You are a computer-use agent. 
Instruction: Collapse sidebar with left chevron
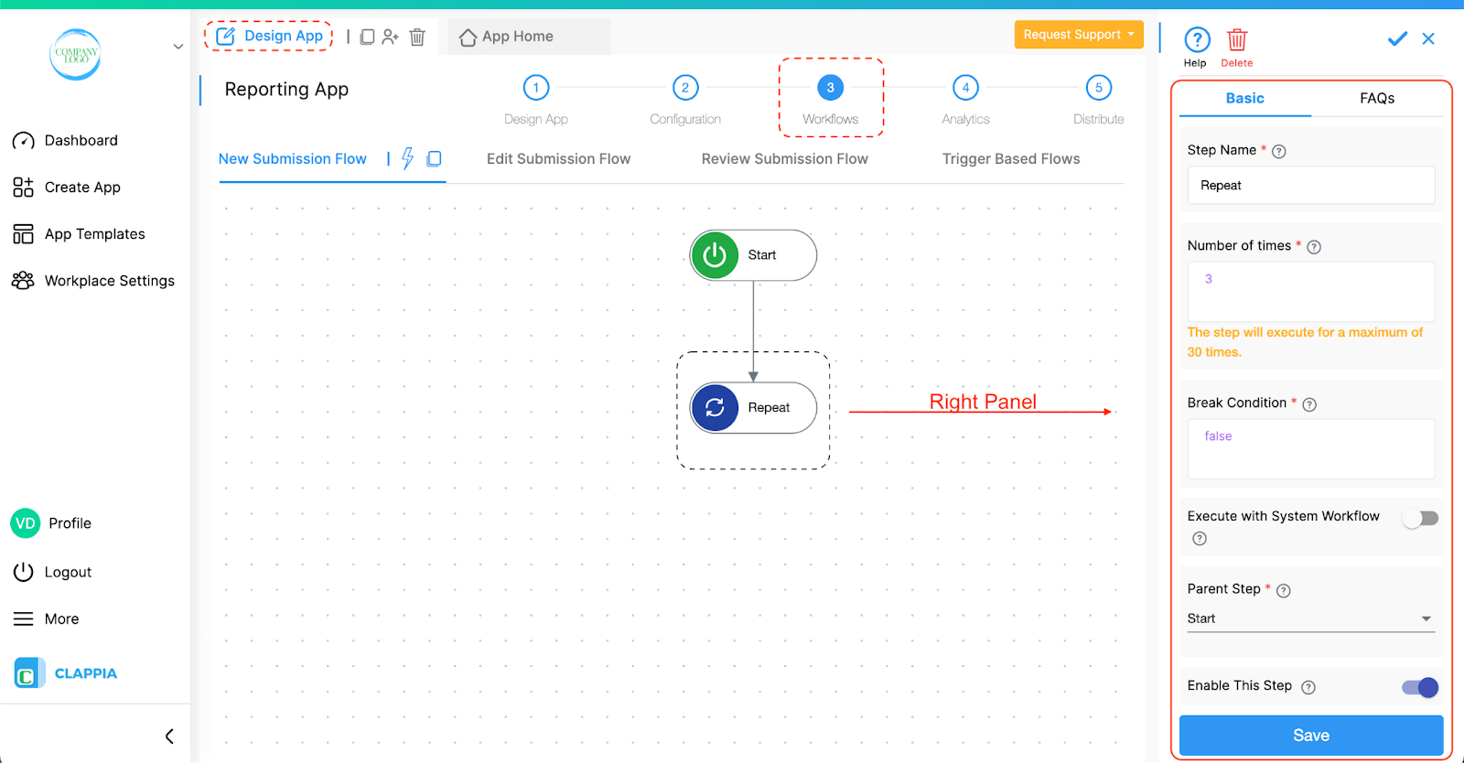tap(169, 736)
